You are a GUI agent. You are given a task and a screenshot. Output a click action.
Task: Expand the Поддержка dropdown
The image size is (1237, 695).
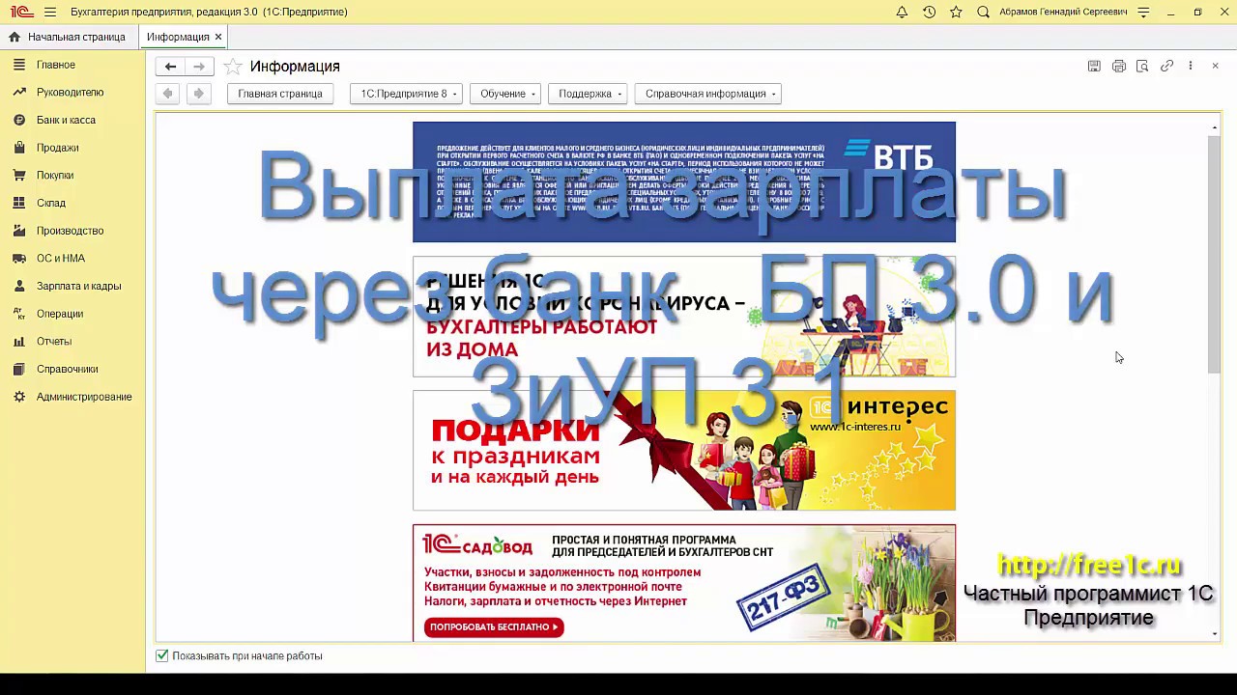pos(588,94)
